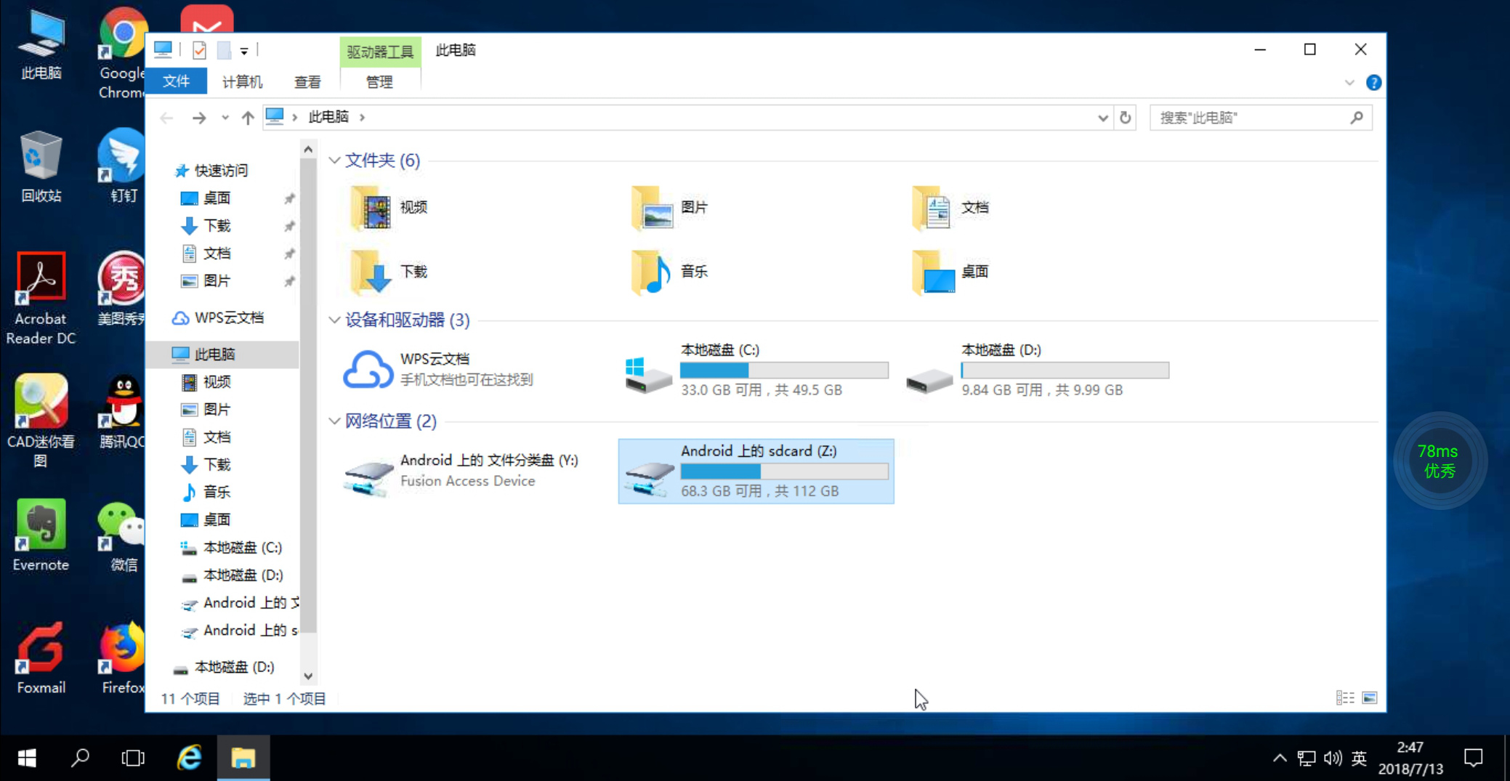Open the help question mark icon
Viewport: 1510px width, 781px height.
[1373, 83]
